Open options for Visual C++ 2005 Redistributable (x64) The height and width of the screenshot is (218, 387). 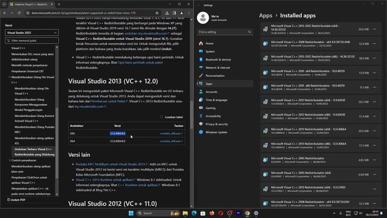[374, 174]
